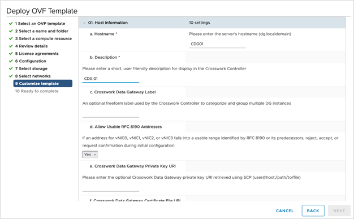Image resolution: width=354 pixels, height=219 pixels.
Task: Click the green checkmark beside Select a compute resource
Action: [x=11, y=38]
